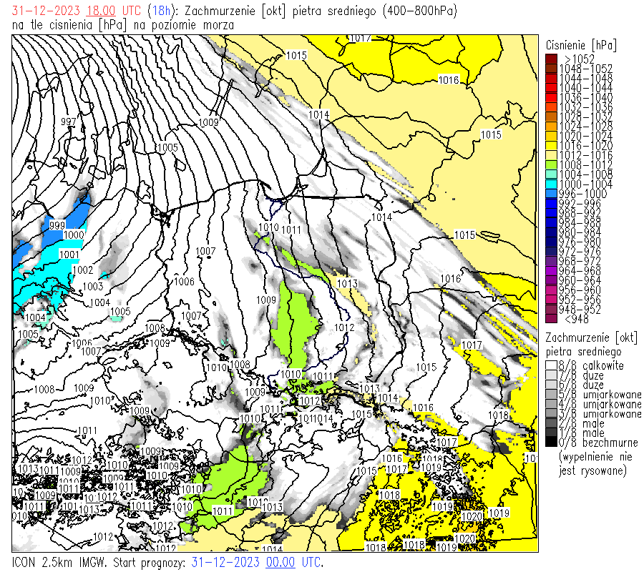
Task: Click the 1044-1048 hPa pressure legend swatch
Action: (x=551, y=79)
